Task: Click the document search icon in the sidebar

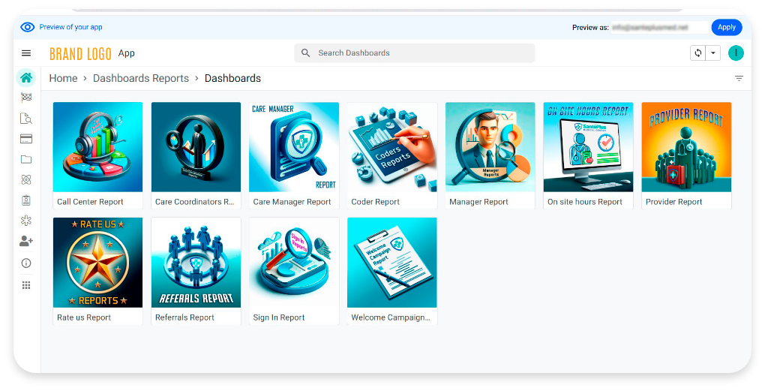Action: [x=26, y=118]
